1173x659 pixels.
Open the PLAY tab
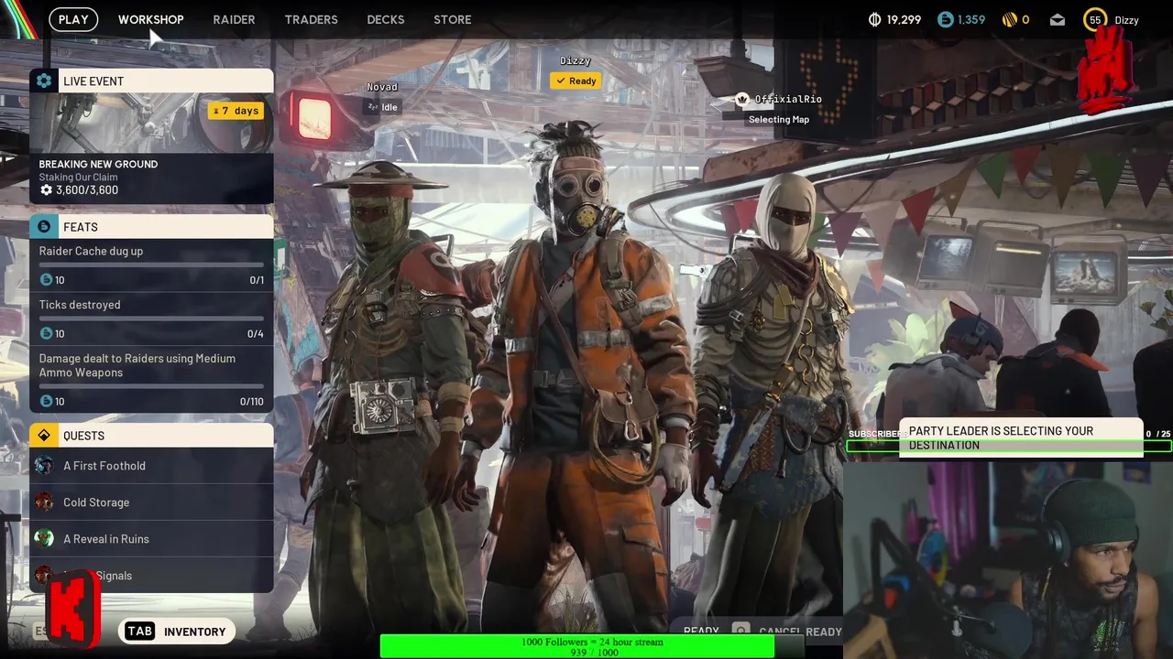(73, 19)
